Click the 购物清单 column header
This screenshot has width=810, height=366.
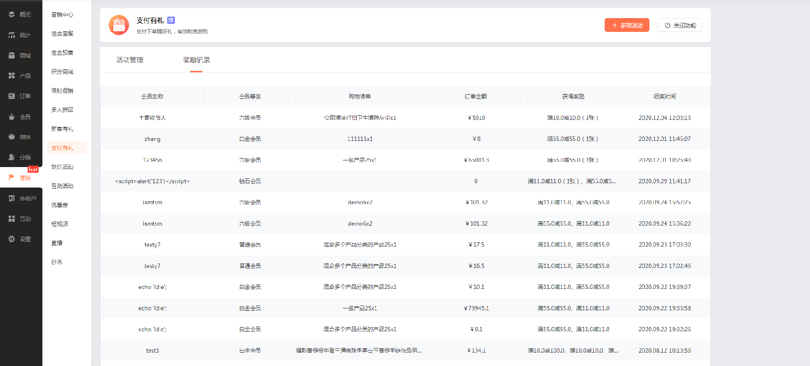[360, 97]
